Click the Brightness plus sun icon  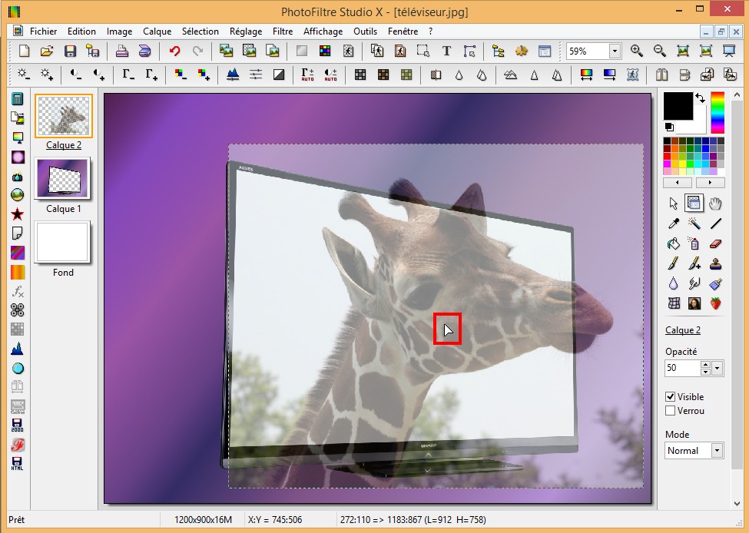click(x=47, y=74)
